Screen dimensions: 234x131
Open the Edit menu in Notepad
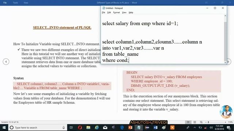[109, 12]
